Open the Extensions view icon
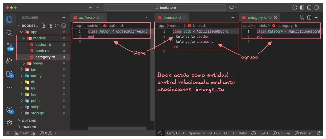The height and width of the screenshot is (139, 326). coord(9,74)
